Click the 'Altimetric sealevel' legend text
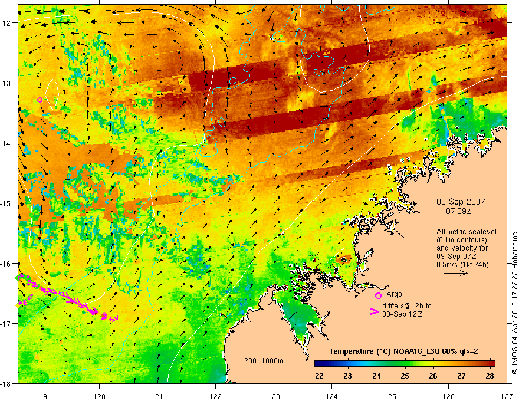Viewport: 519px width, 401px height. [x=467, y=232]
